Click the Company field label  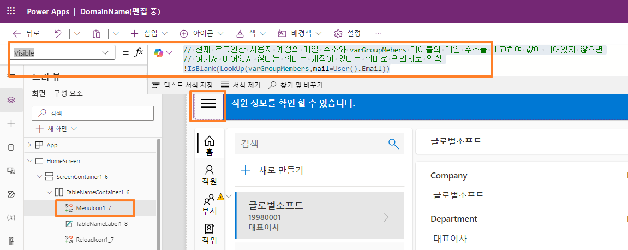coord(448,175)
